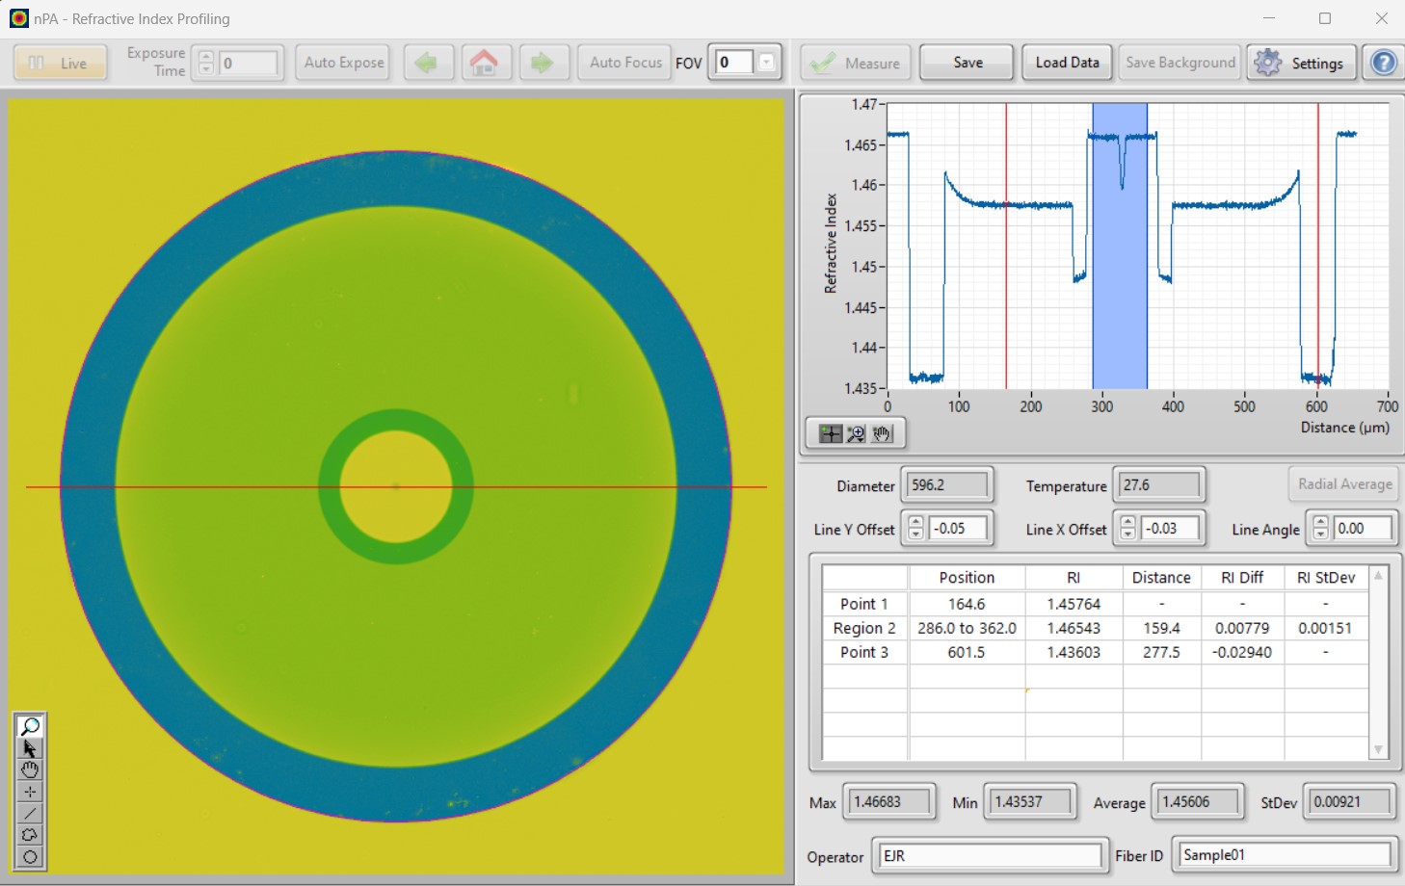Screen dimensions: 1405x886
Task: Activate the graph zoom tool
Action: pos(856,434)
